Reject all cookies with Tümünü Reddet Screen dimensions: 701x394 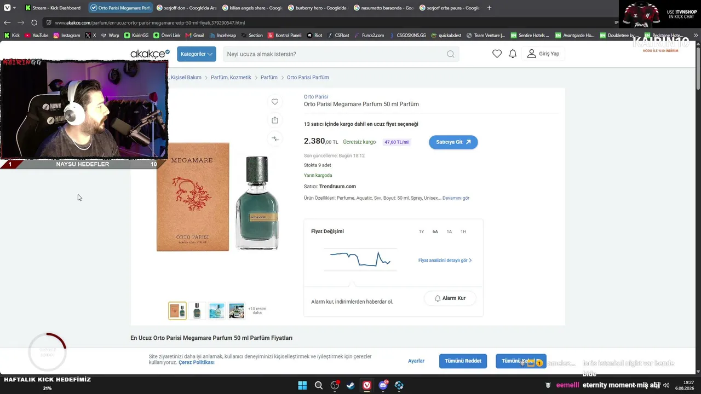point(463,361)
